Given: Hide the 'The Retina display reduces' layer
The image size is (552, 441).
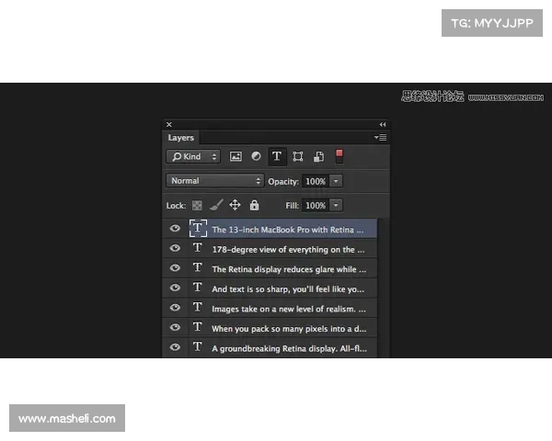Looking at the screenshot, I should click(175, 268).
